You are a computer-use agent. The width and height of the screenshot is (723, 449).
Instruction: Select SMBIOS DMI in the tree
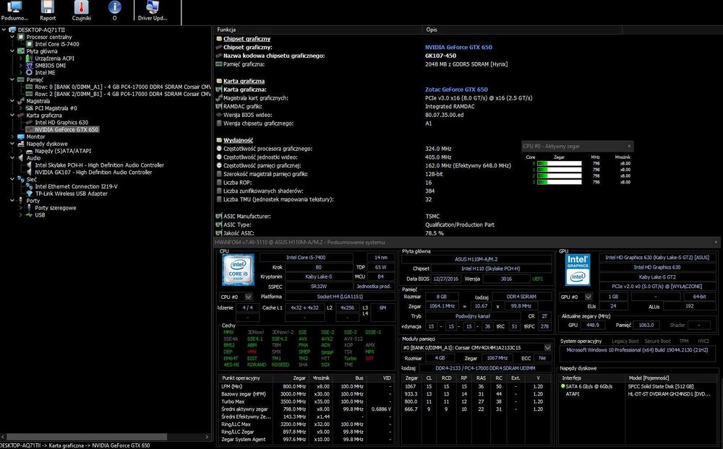click(51, 66)
